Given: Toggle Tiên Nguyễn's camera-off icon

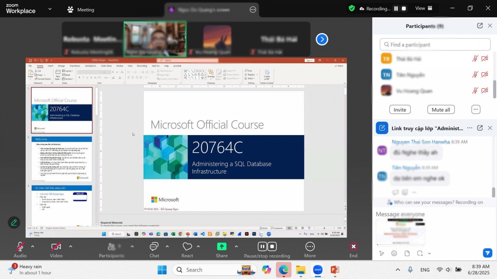Looking at the screenshot, I should tap(485, 75).
